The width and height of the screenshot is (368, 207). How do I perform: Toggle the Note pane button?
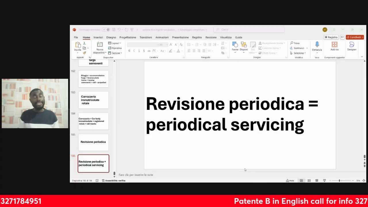(290, 181)
